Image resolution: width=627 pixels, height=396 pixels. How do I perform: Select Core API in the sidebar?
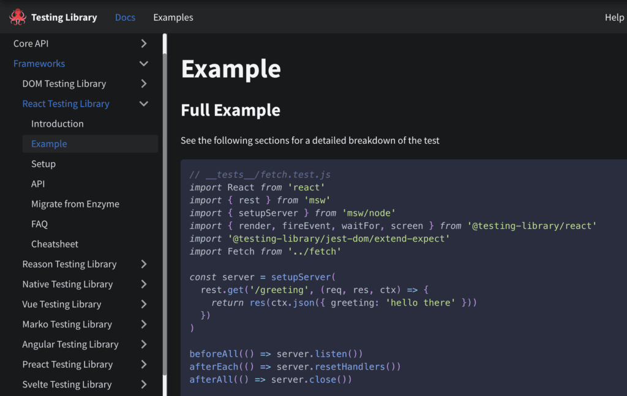[31, 43]
